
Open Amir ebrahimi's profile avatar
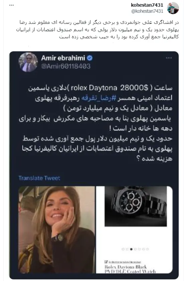[28, 62]
